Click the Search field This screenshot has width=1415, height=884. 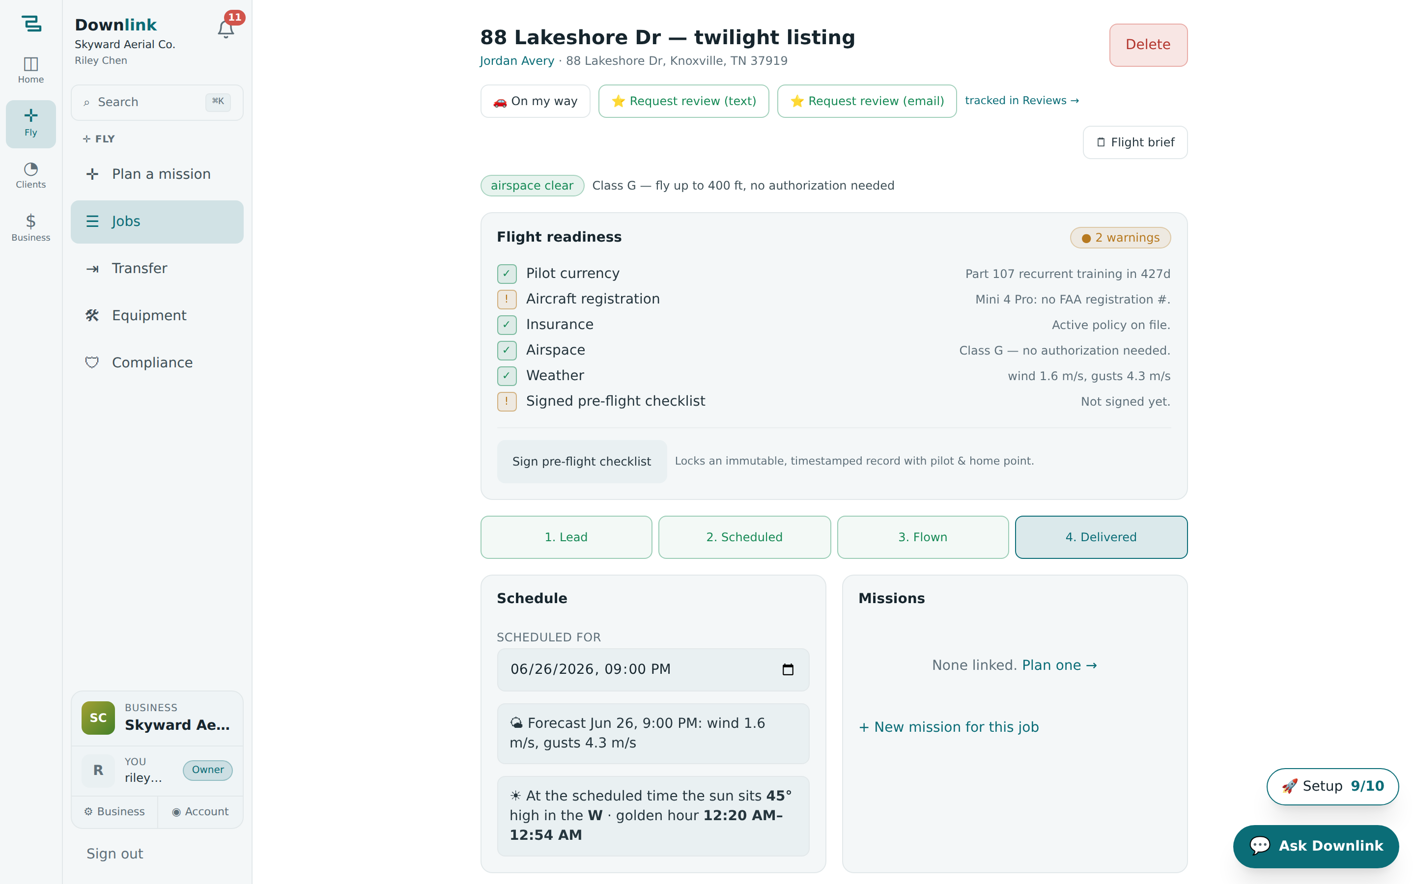click(157, 102)
